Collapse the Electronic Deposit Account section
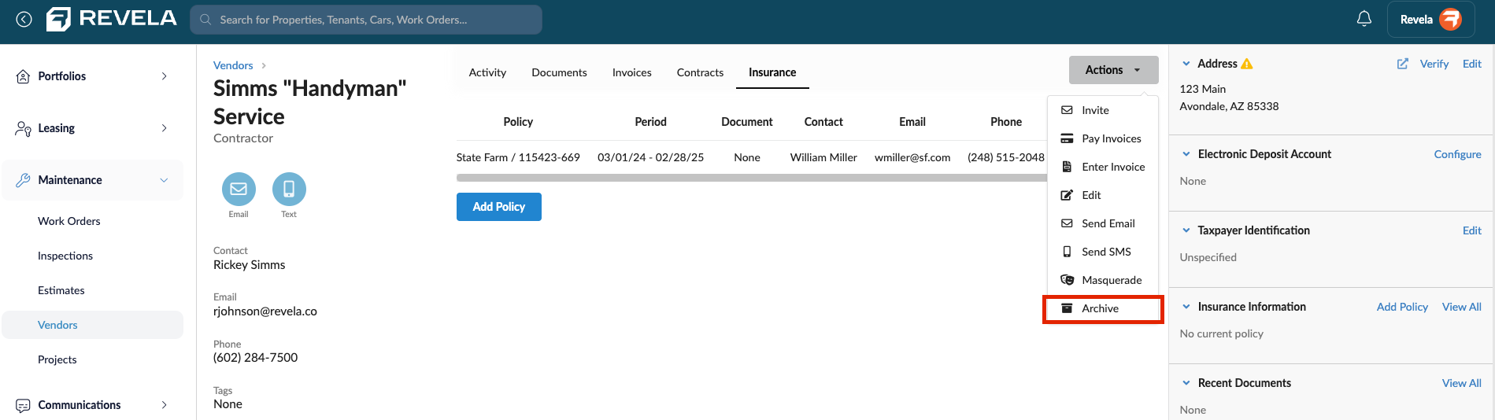The height and width of the screenshot is (420, 1495). pos(1186,154)
